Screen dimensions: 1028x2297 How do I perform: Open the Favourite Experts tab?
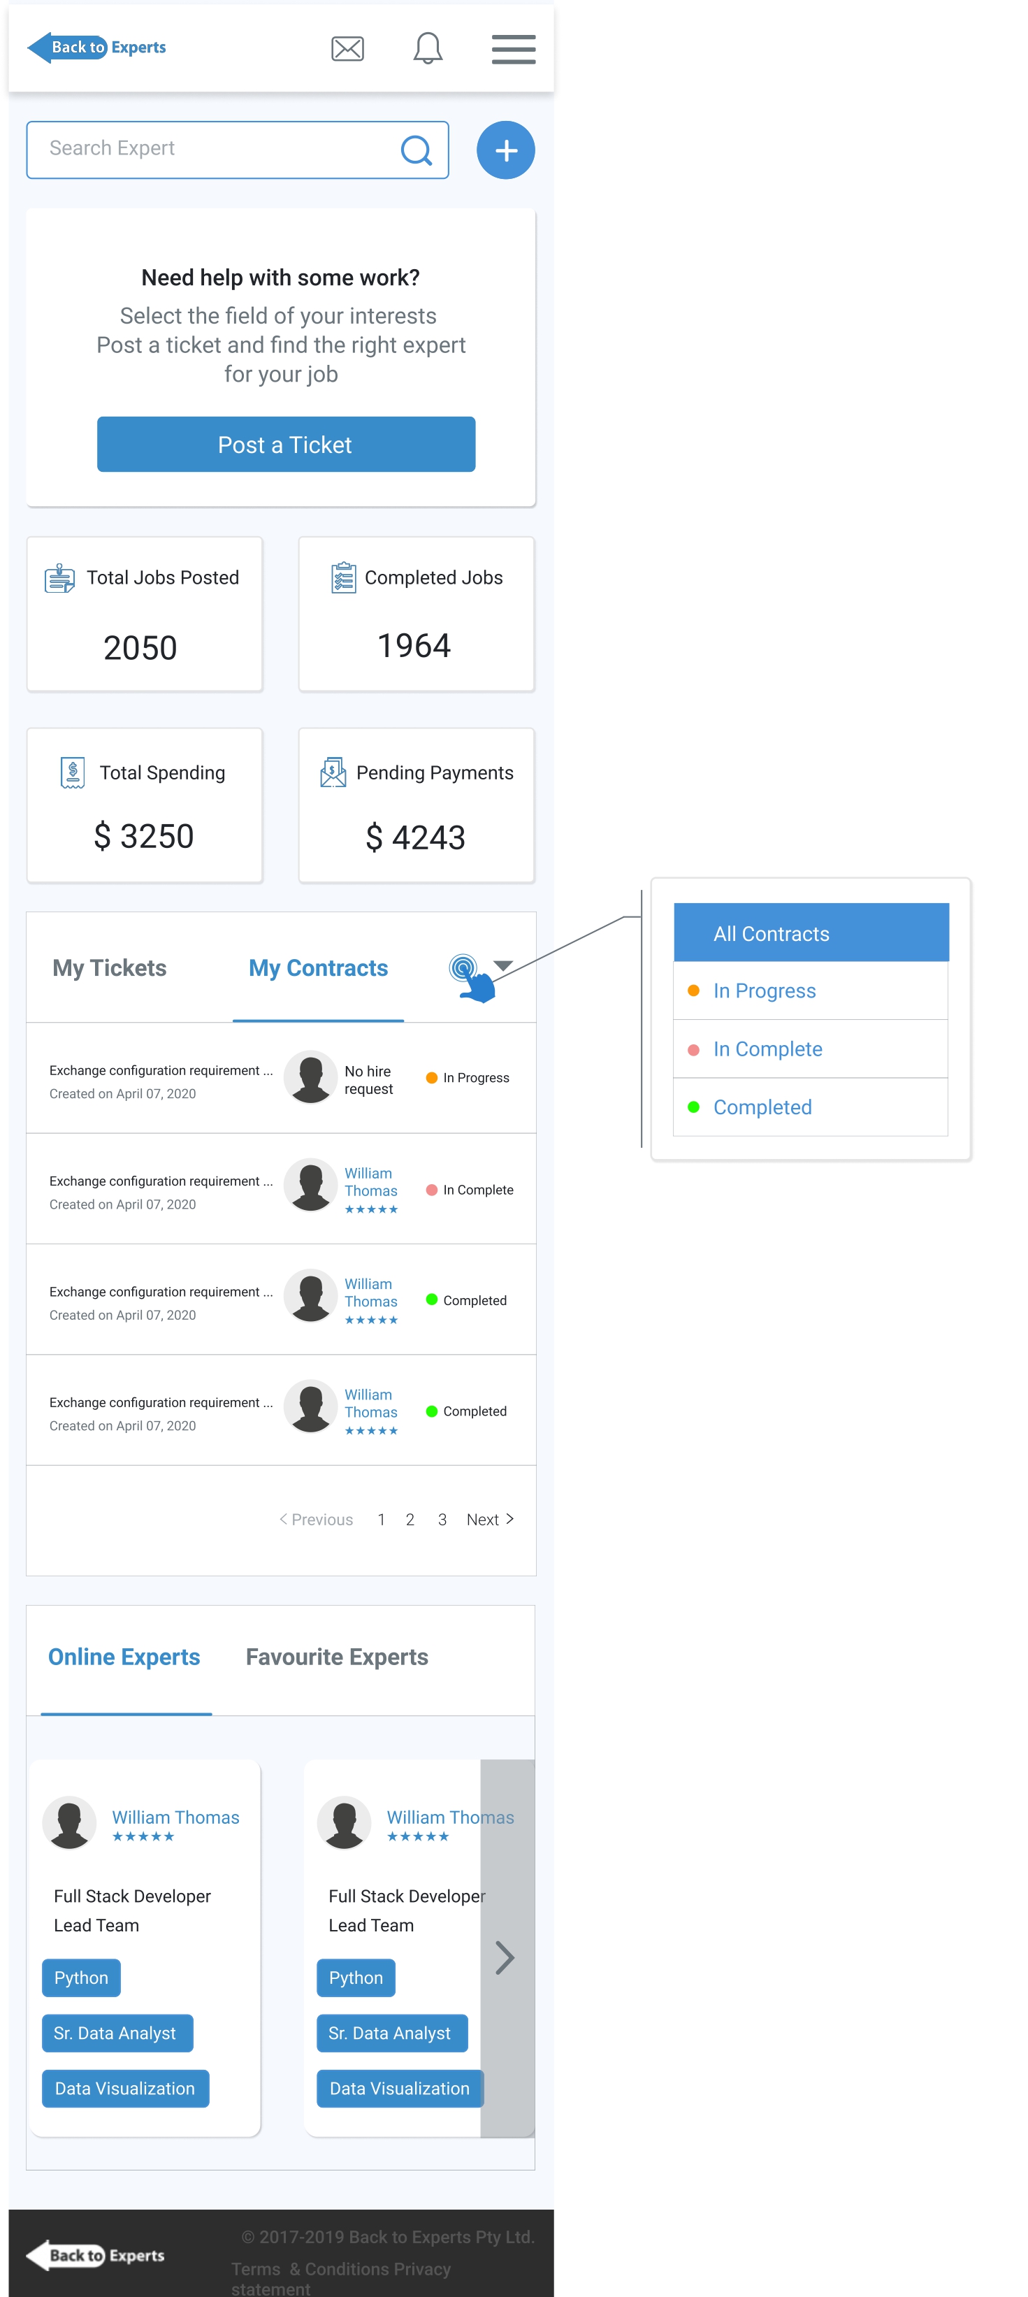336,1657
